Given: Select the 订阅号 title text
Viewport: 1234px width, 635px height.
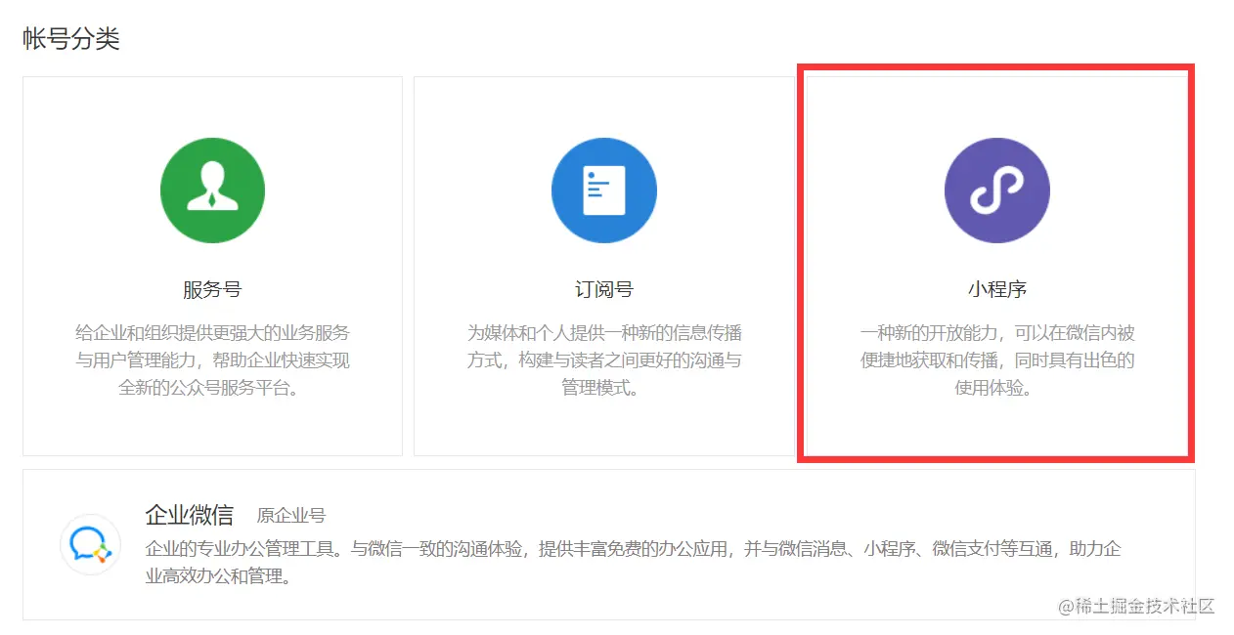Looking at the screenshot, I should coord(603,289).
